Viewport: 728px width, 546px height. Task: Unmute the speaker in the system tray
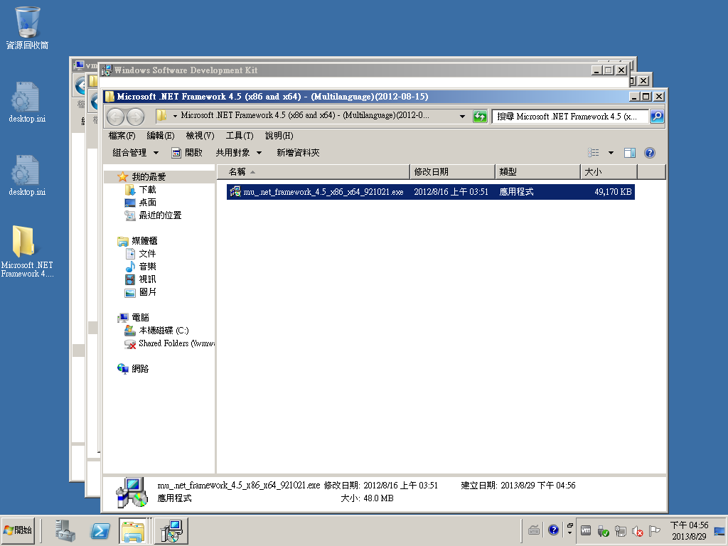click(x=636, y=530)
